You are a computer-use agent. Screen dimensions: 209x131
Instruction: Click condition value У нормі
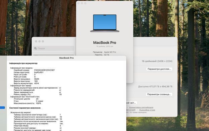(x=40, y=101)
